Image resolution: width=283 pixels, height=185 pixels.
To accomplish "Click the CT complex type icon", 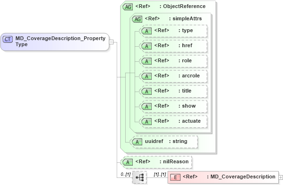I will coord(8,39).
